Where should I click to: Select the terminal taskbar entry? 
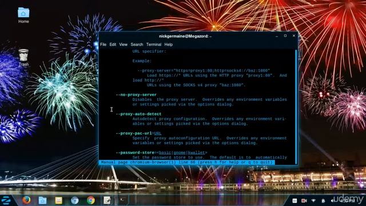pos(123,200)
